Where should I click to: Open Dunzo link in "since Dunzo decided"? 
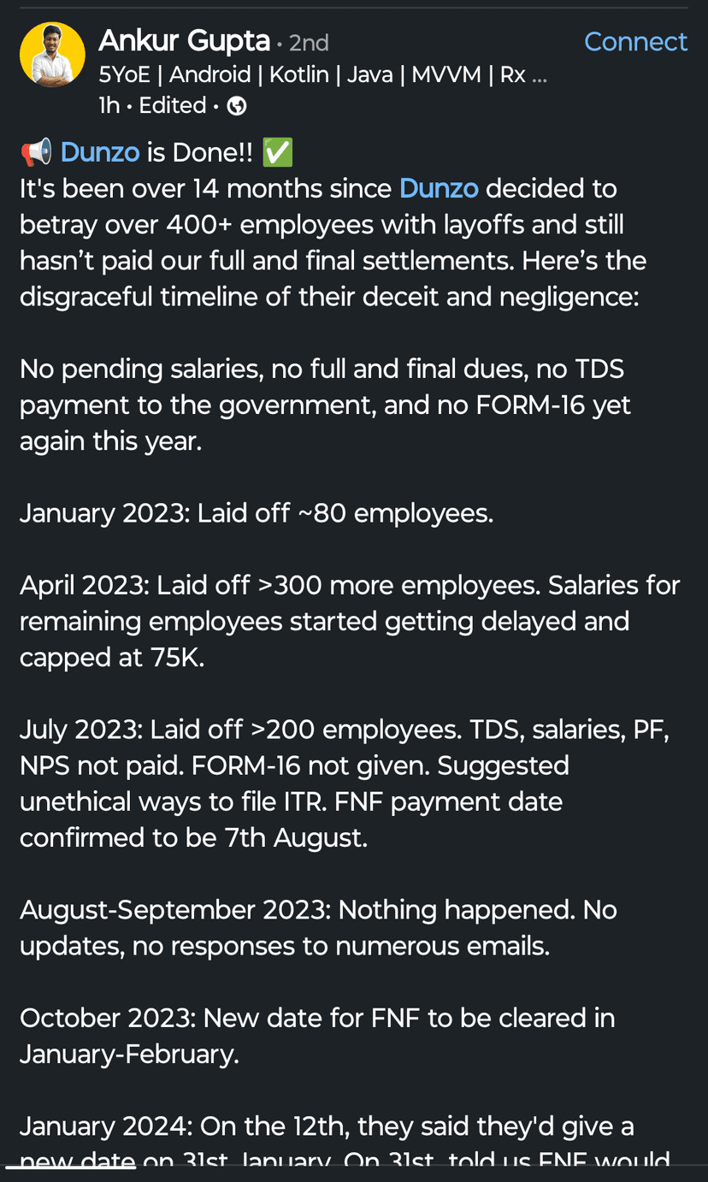(x=439, y=188)
